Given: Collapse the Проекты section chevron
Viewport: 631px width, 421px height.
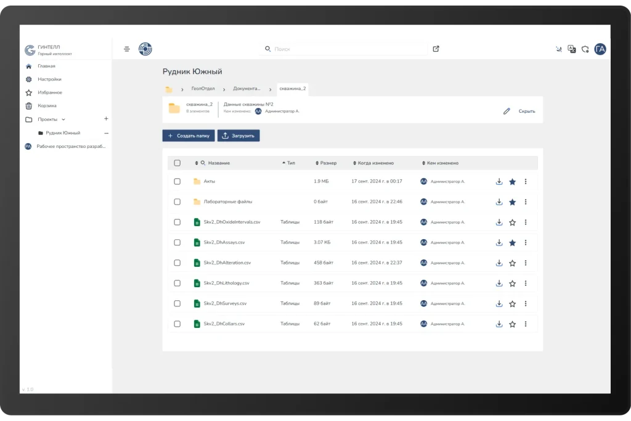Looking at the screenshot, I should tap(63, 120).
